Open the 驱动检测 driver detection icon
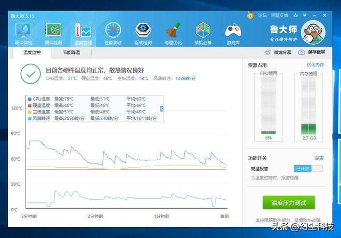The width and height of the screenshot is (341, 238). pyautogui.click(x=143, y=34)
